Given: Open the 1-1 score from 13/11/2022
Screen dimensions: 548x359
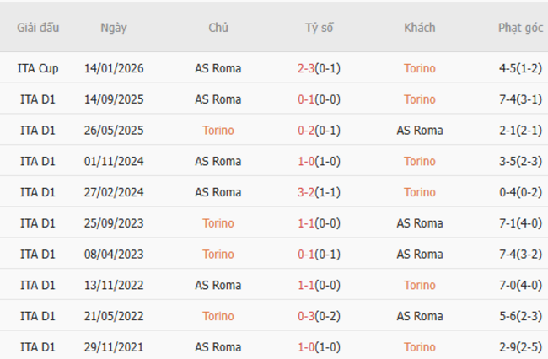Looking at the screenshot, I should click(306, 285).
